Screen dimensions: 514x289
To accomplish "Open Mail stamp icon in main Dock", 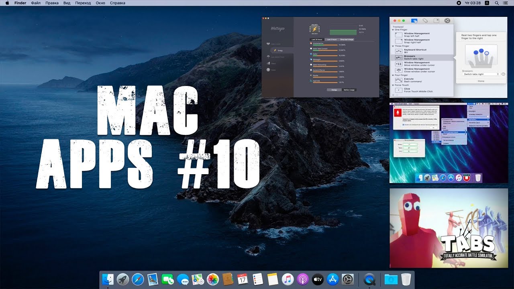I will point(153,279).
